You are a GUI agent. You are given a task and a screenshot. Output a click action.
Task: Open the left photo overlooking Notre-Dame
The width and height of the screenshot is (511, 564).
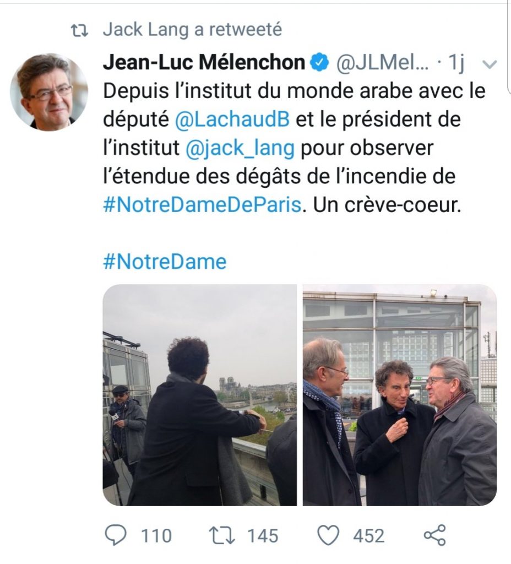(x=199, y=394)
